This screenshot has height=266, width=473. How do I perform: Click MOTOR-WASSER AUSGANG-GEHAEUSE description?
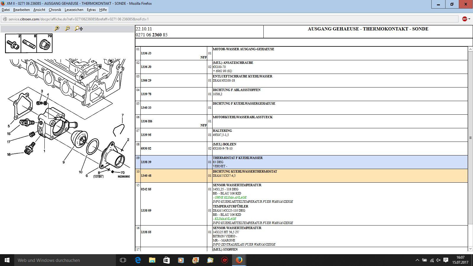(x=243, y=49)
